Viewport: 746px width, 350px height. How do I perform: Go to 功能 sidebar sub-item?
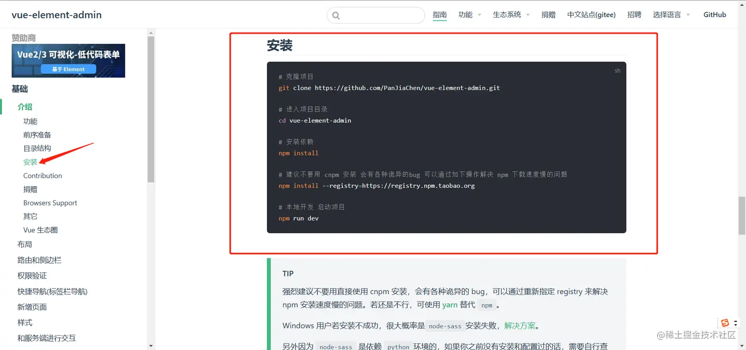(x=30, y=121)
